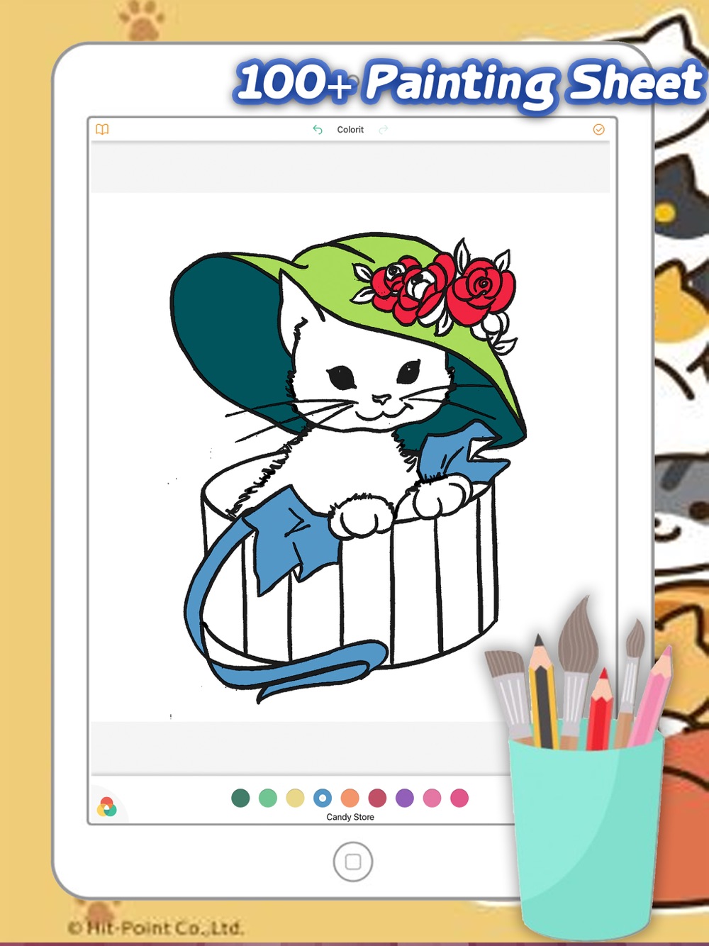
Task: Select the orange color swatch
Action: tap(350, 798)
